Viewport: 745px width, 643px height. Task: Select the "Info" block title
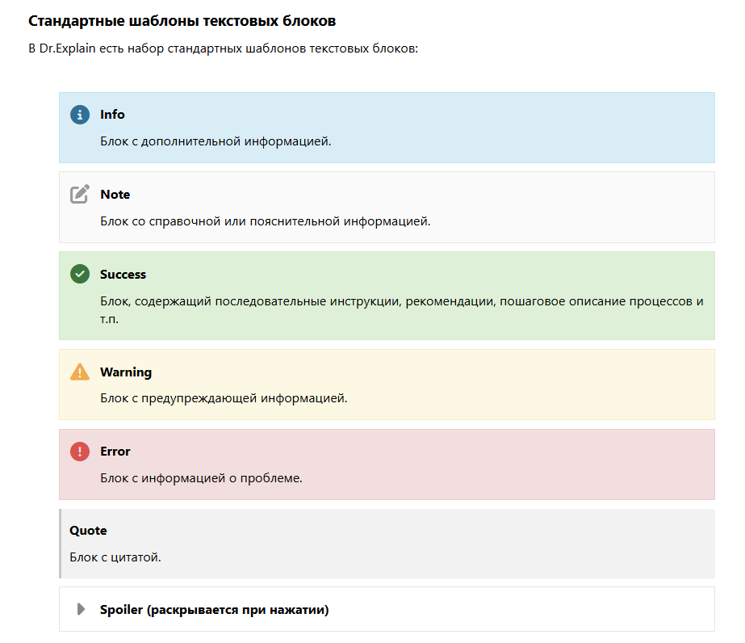click(x=112, y=115)
